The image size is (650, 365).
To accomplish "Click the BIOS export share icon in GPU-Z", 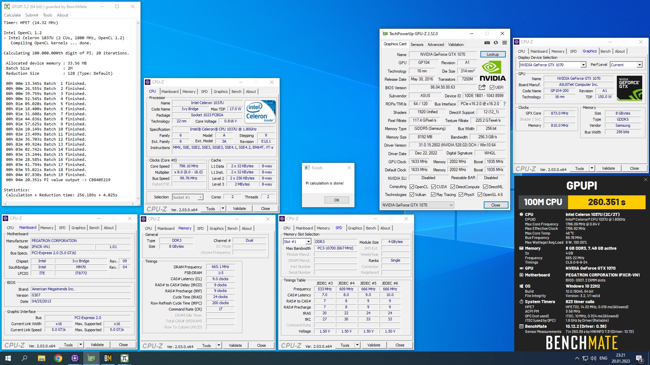I will pyautogui.click(x=482, y=87).
